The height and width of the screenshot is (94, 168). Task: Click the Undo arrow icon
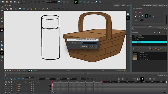(x=24, y=2)
